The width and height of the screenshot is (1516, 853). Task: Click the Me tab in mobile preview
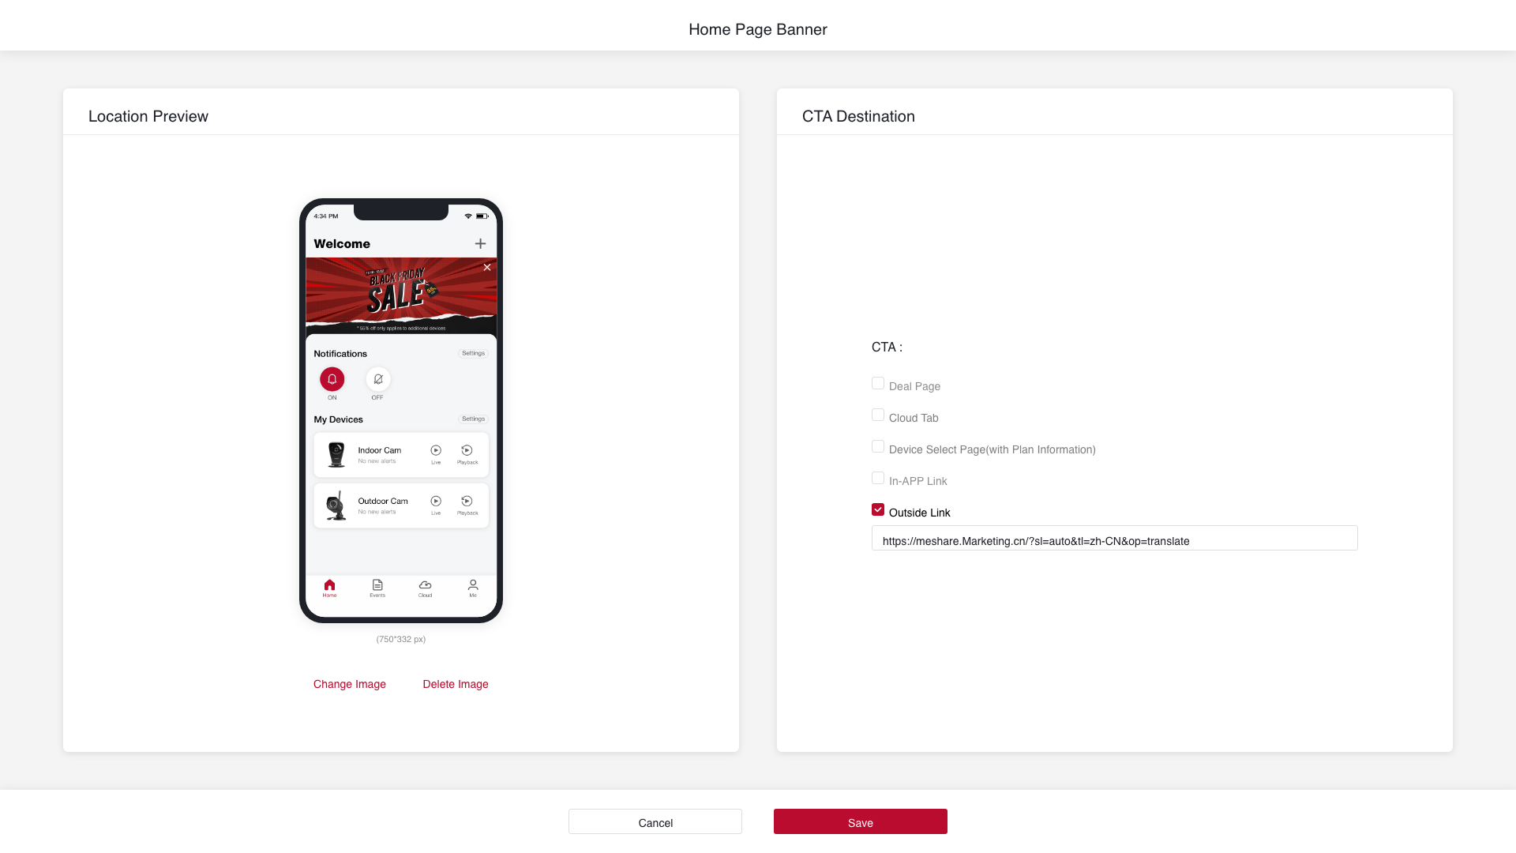tap(473, 588)
